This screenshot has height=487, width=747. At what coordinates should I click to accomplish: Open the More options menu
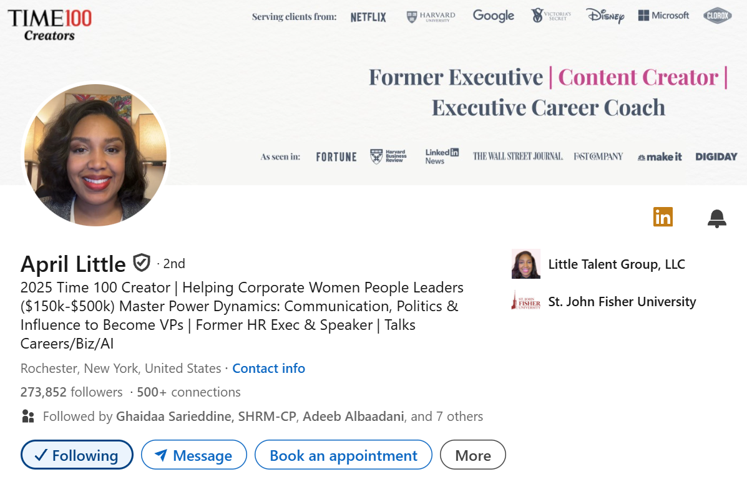472,455
